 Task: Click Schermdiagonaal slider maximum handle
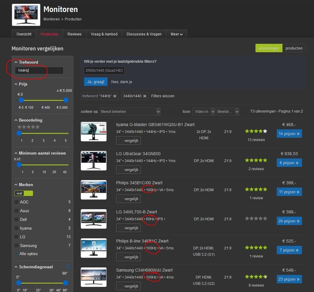(66, 283)
